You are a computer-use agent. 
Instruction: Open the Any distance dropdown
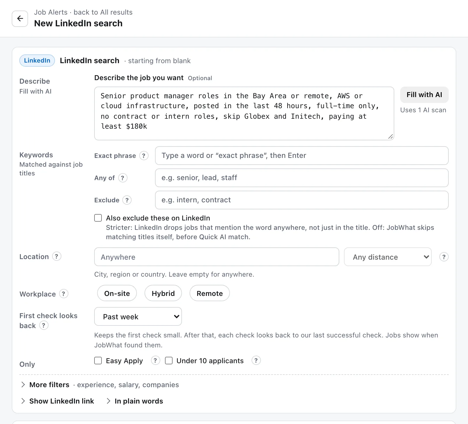(388, 257)
